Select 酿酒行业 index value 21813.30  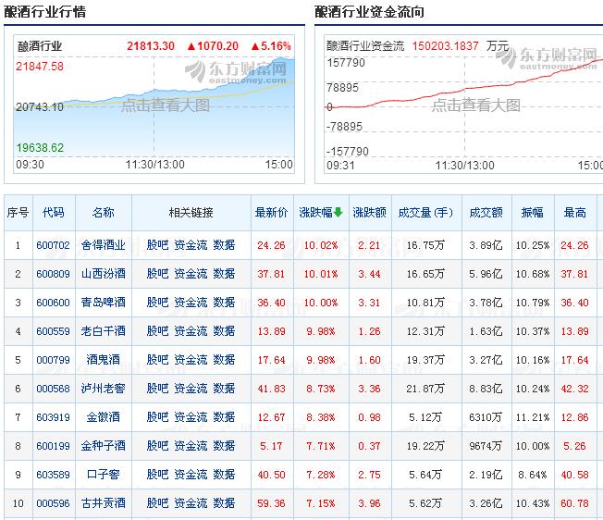(151, 46)
